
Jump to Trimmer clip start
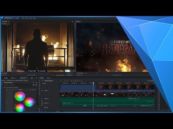[x=28, y=75]
